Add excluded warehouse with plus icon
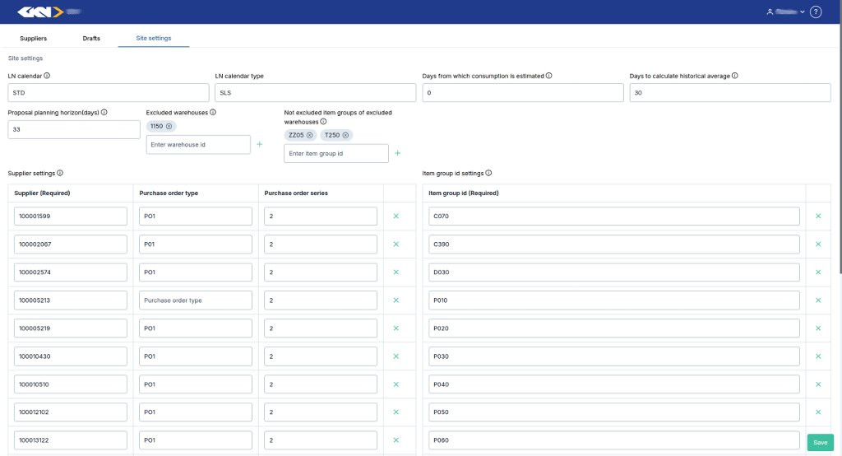This screenshot has width=842, height=456. 260,144
